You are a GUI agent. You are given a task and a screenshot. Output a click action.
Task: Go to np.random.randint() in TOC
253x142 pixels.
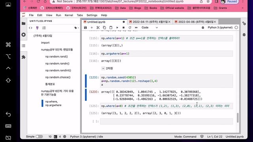[58, 70]
